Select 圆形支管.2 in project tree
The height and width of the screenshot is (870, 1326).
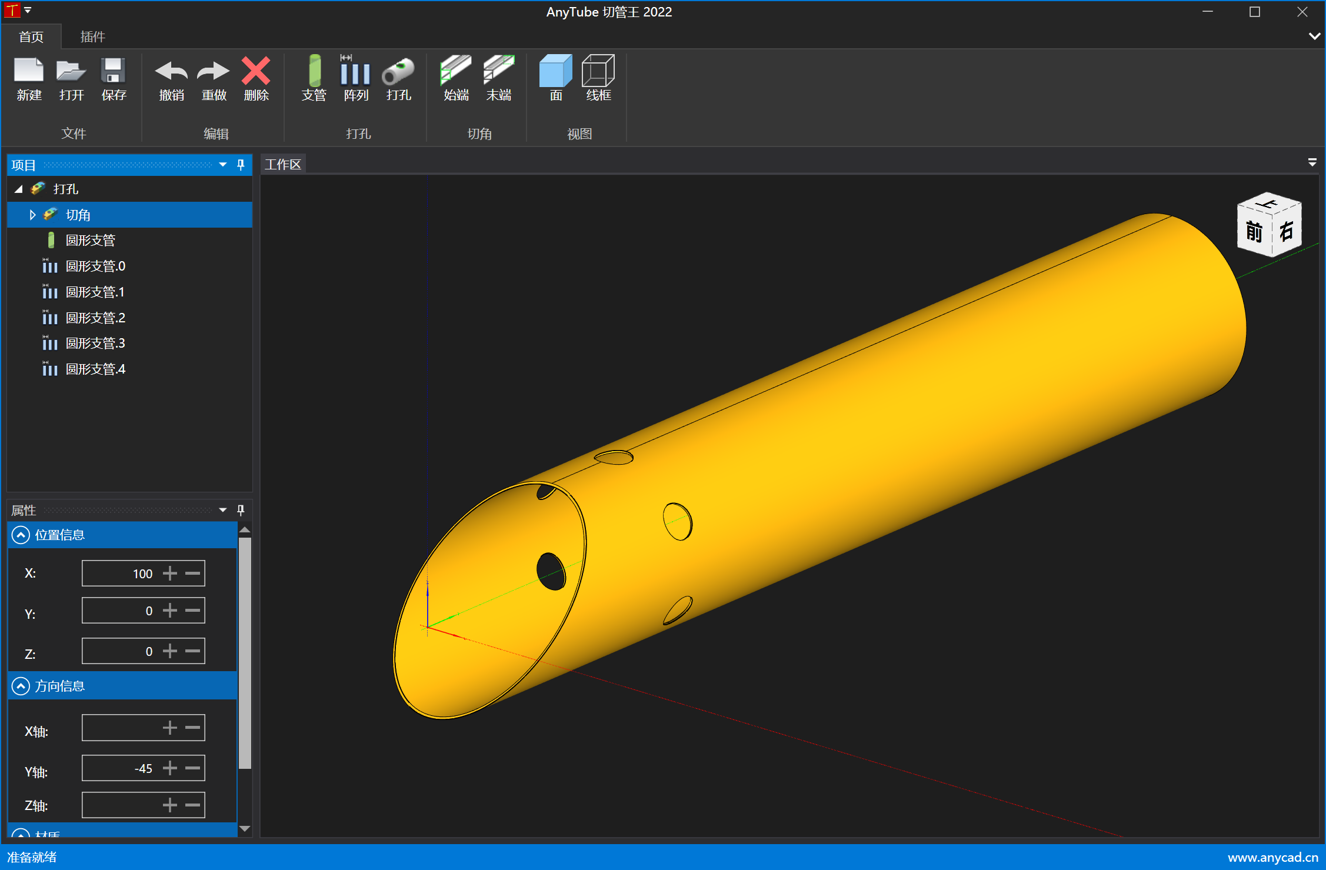pyautogui.click(x=95, y=318)
